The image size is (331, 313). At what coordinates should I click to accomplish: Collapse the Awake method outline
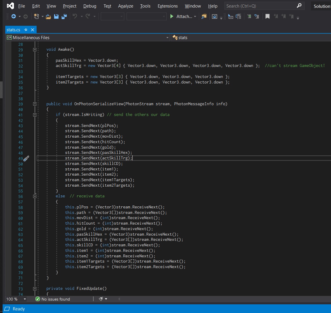pos(35,50)
